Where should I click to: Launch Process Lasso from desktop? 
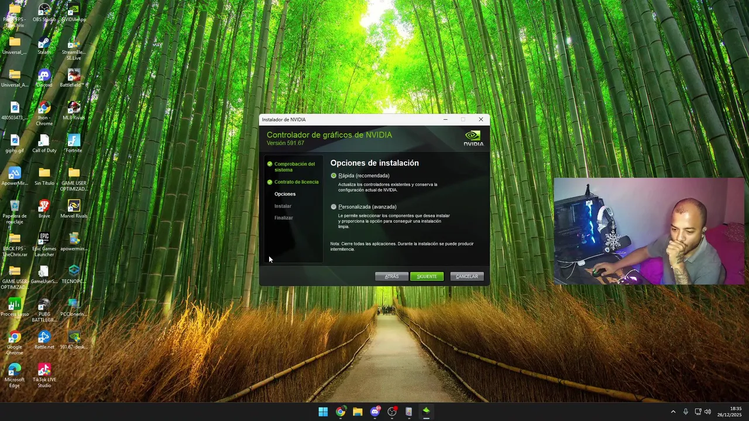(15, 308)
